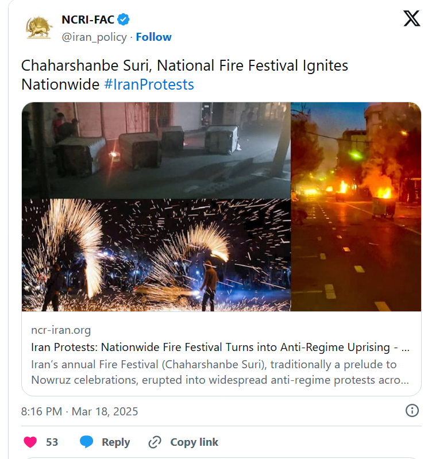
Task: Open the thumbnail of the burning street
Action: (x=356, y=207)
